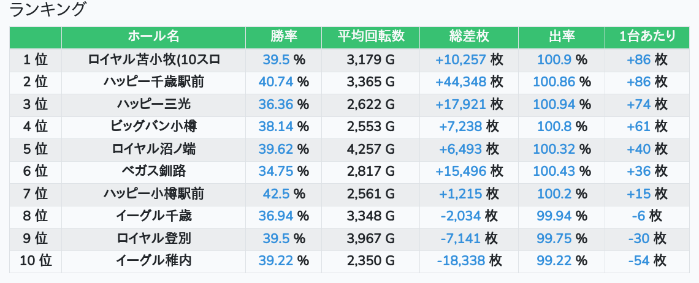The height and width of the screenshot is (283, 699).
Task: Open hall イーグル稚内
Action: (154, 260)
